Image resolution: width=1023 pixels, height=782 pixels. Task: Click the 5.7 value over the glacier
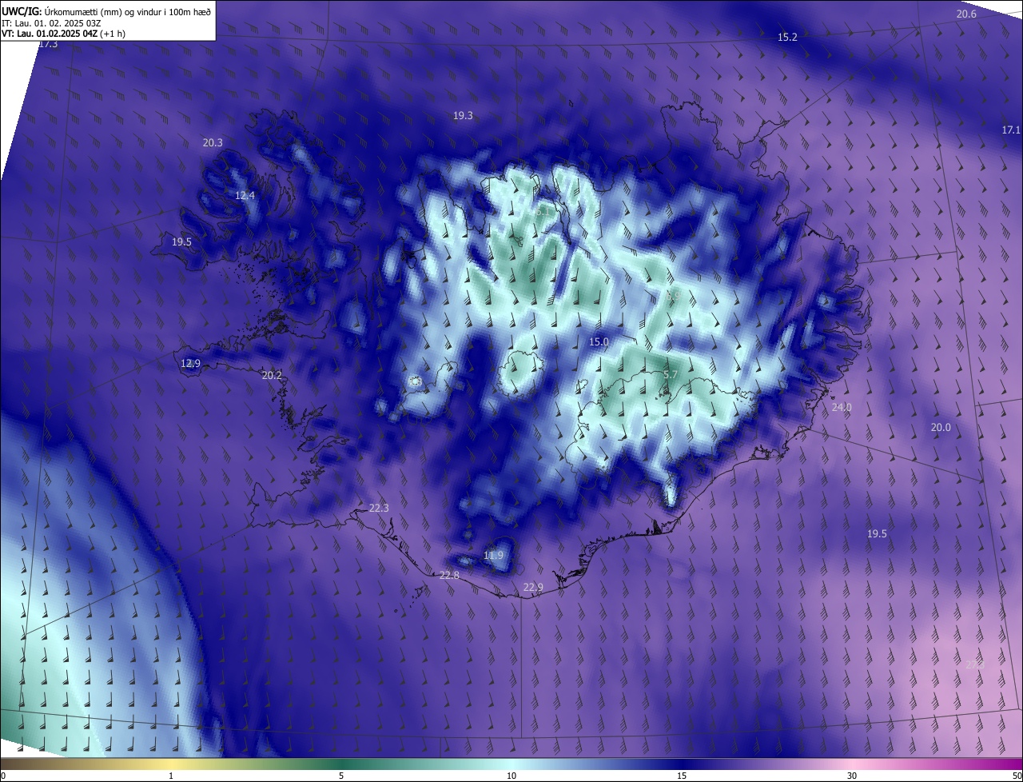671,375
